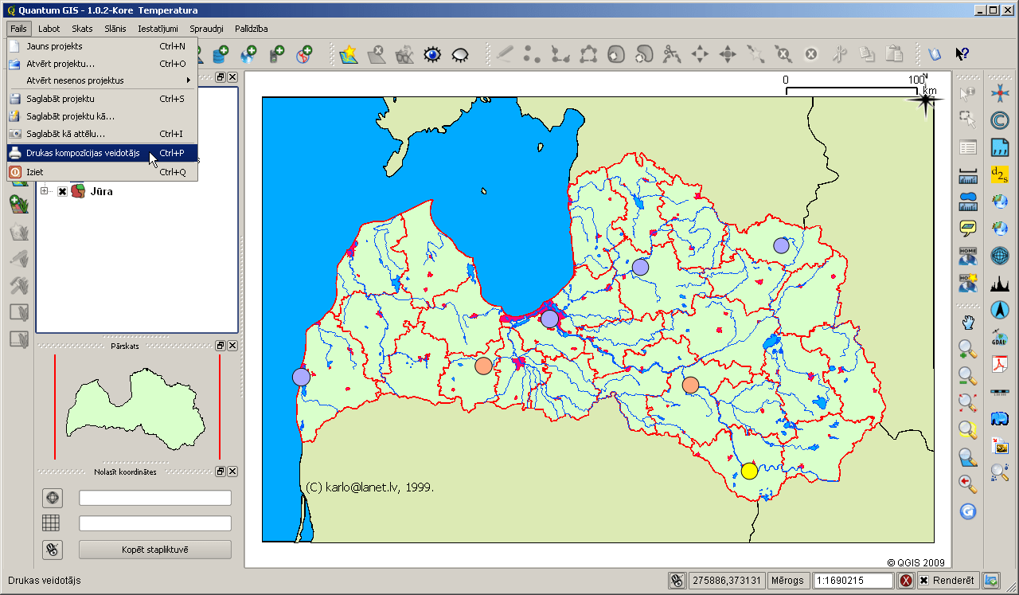Choose Saglabāt kā attēlu… entry
This screenshot has height=595, width=1019.
click(x=102, y=134)
